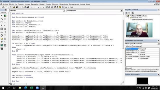This screenshot has width=160, height=90.
Task: Click the Save Project floppy disk icon
Action: pos(17,7)
